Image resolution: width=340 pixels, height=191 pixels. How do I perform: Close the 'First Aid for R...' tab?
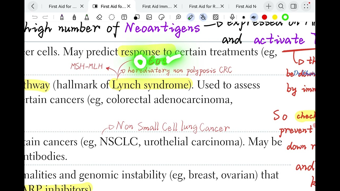click(222, 6)
